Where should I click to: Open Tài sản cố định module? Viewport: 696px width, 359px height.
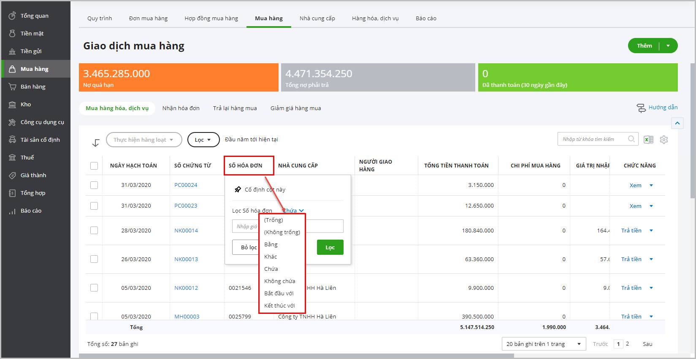pos(40,140)
